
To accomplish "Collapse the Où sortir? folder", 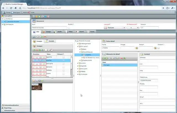I will coord(78,46).
